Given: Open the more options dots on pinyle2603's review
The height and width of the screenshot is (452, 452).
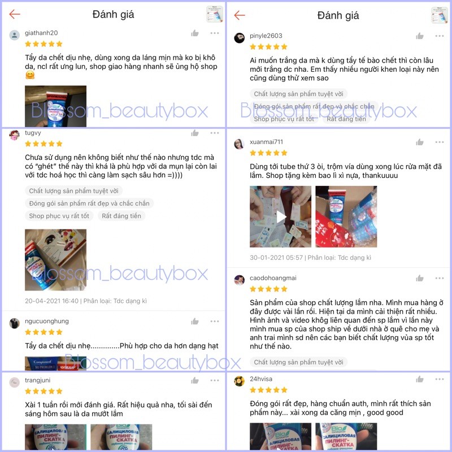Looking at the screenshot, I should pos(440,36).
